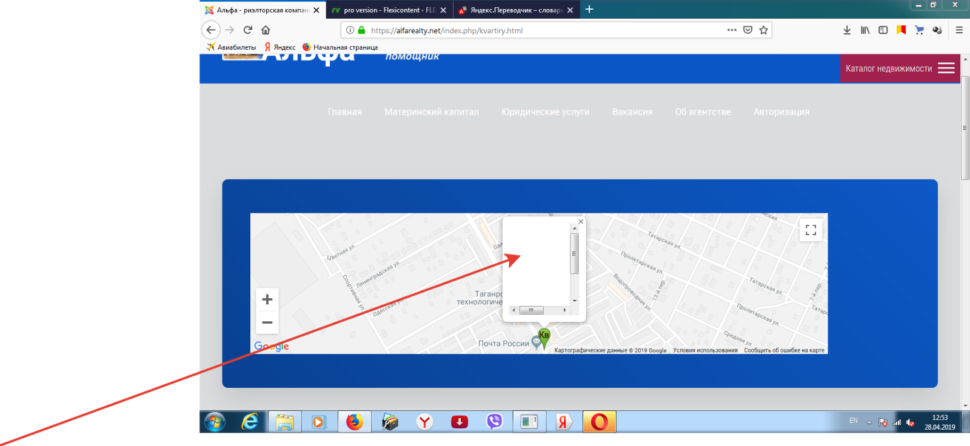Toggle the Firefox sidebar view
The image size is (970, 446).
tap(883, 30)
